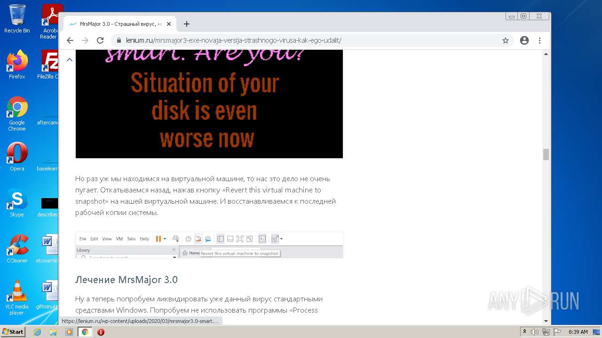Click the scrollbar down arrow
The width and height of the screenshot is (602, 338).
point(546,321)
